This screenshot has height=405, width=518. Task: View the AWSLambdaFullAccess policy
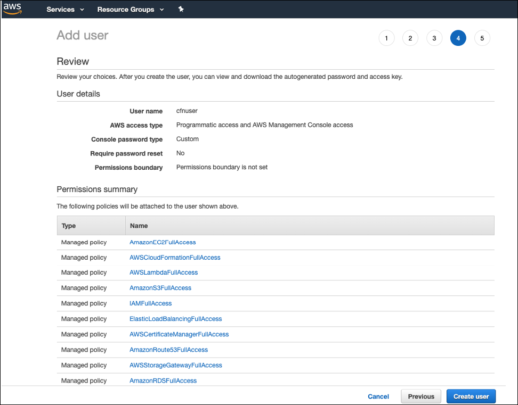point(164,272)
